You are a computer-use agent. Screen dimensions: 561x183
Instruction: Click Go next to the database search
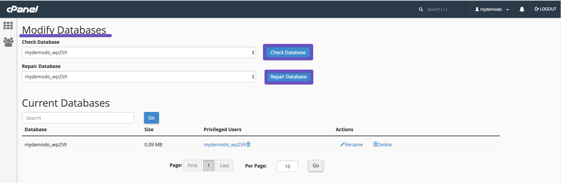(x=151, y=118)
